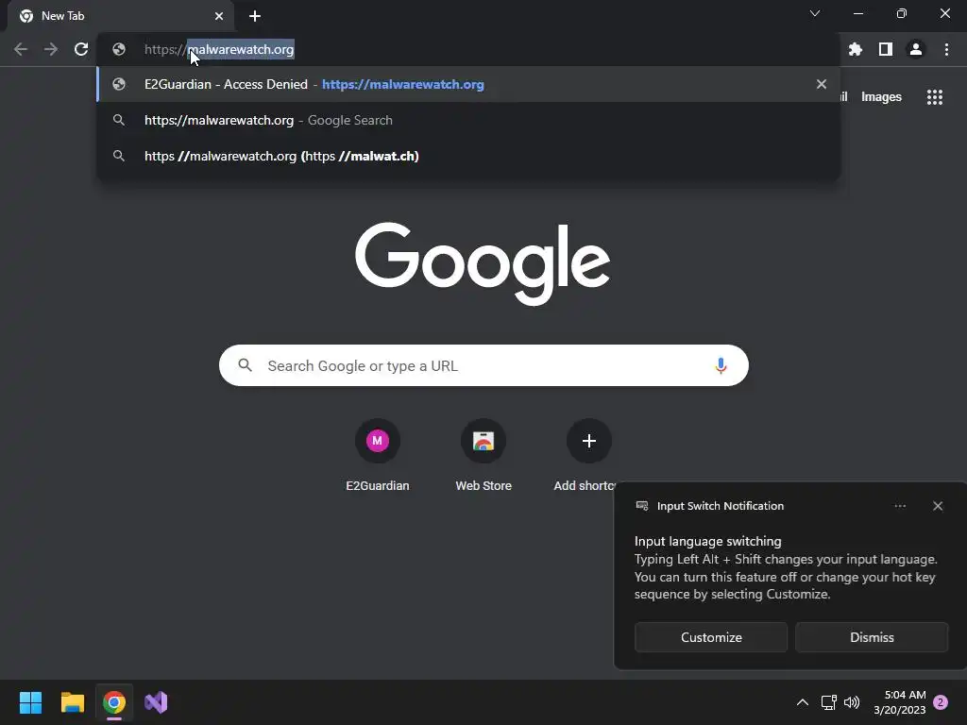
Task: Click the Chrome taskbar icon
Action: coord(114,702)
